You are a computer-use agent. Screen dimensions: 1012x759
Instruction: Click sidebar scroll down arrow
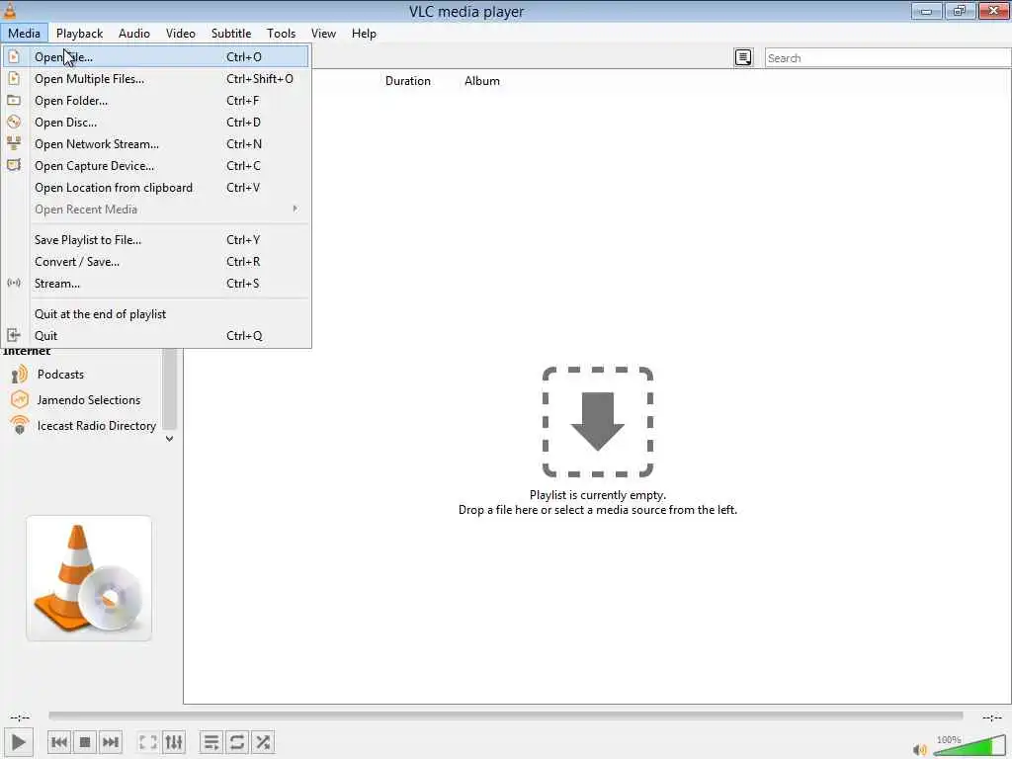click(x=169, y=438)
